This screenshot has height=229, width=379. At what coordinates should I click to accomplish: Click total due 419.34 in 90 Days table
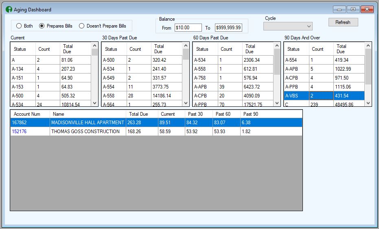point(349,60)
